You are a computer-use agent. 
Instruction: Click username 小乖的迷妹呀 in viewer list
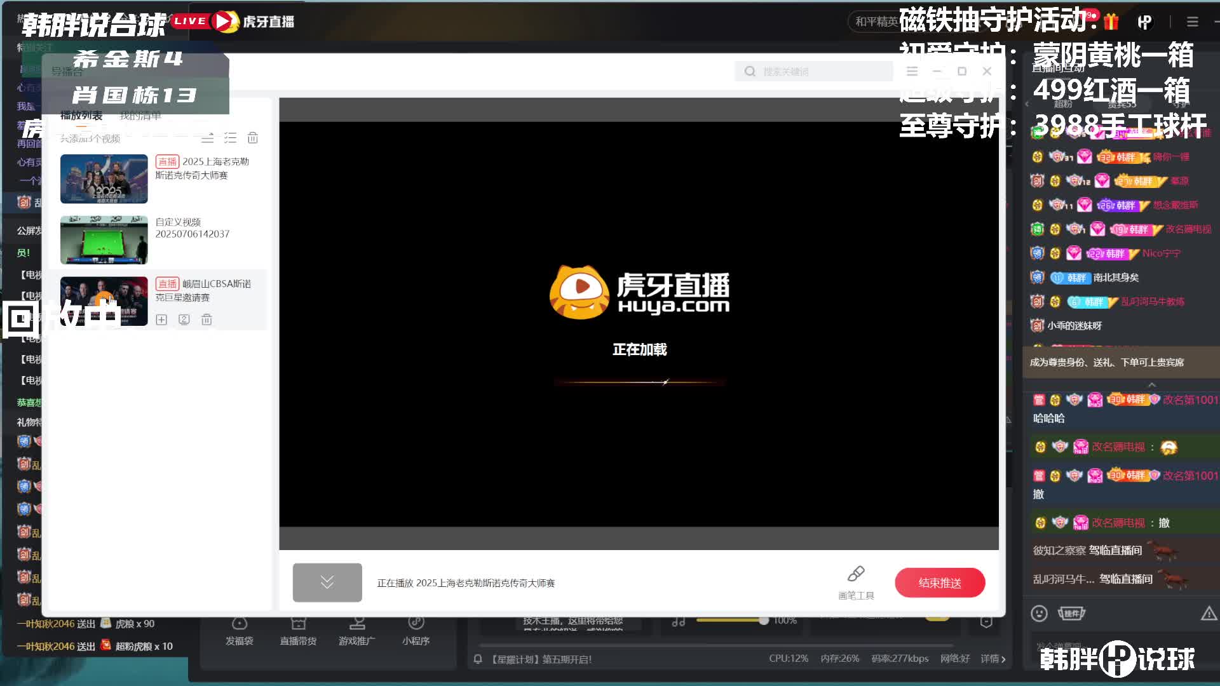point(1074,326)
